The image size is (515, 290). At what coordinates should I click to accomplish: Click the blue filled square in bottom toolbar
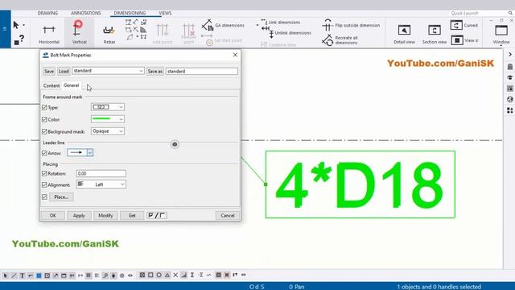39,275
